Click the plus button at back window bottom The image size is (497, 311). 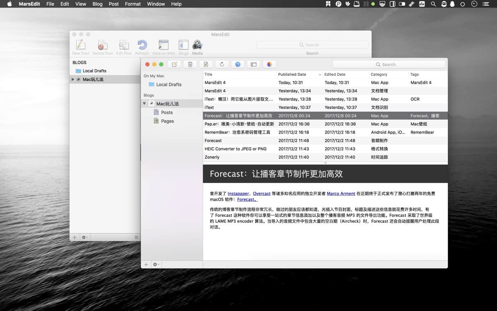75,237
